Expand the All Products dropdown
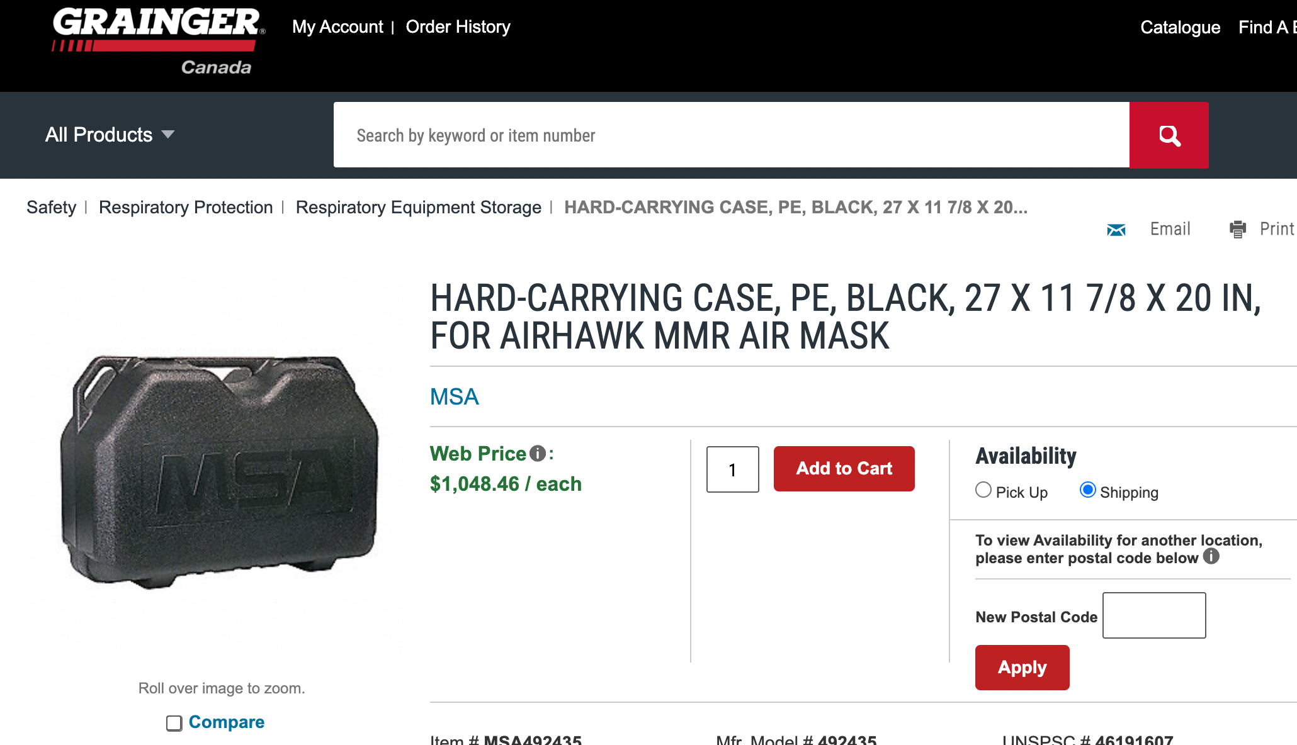 point(110,135)
